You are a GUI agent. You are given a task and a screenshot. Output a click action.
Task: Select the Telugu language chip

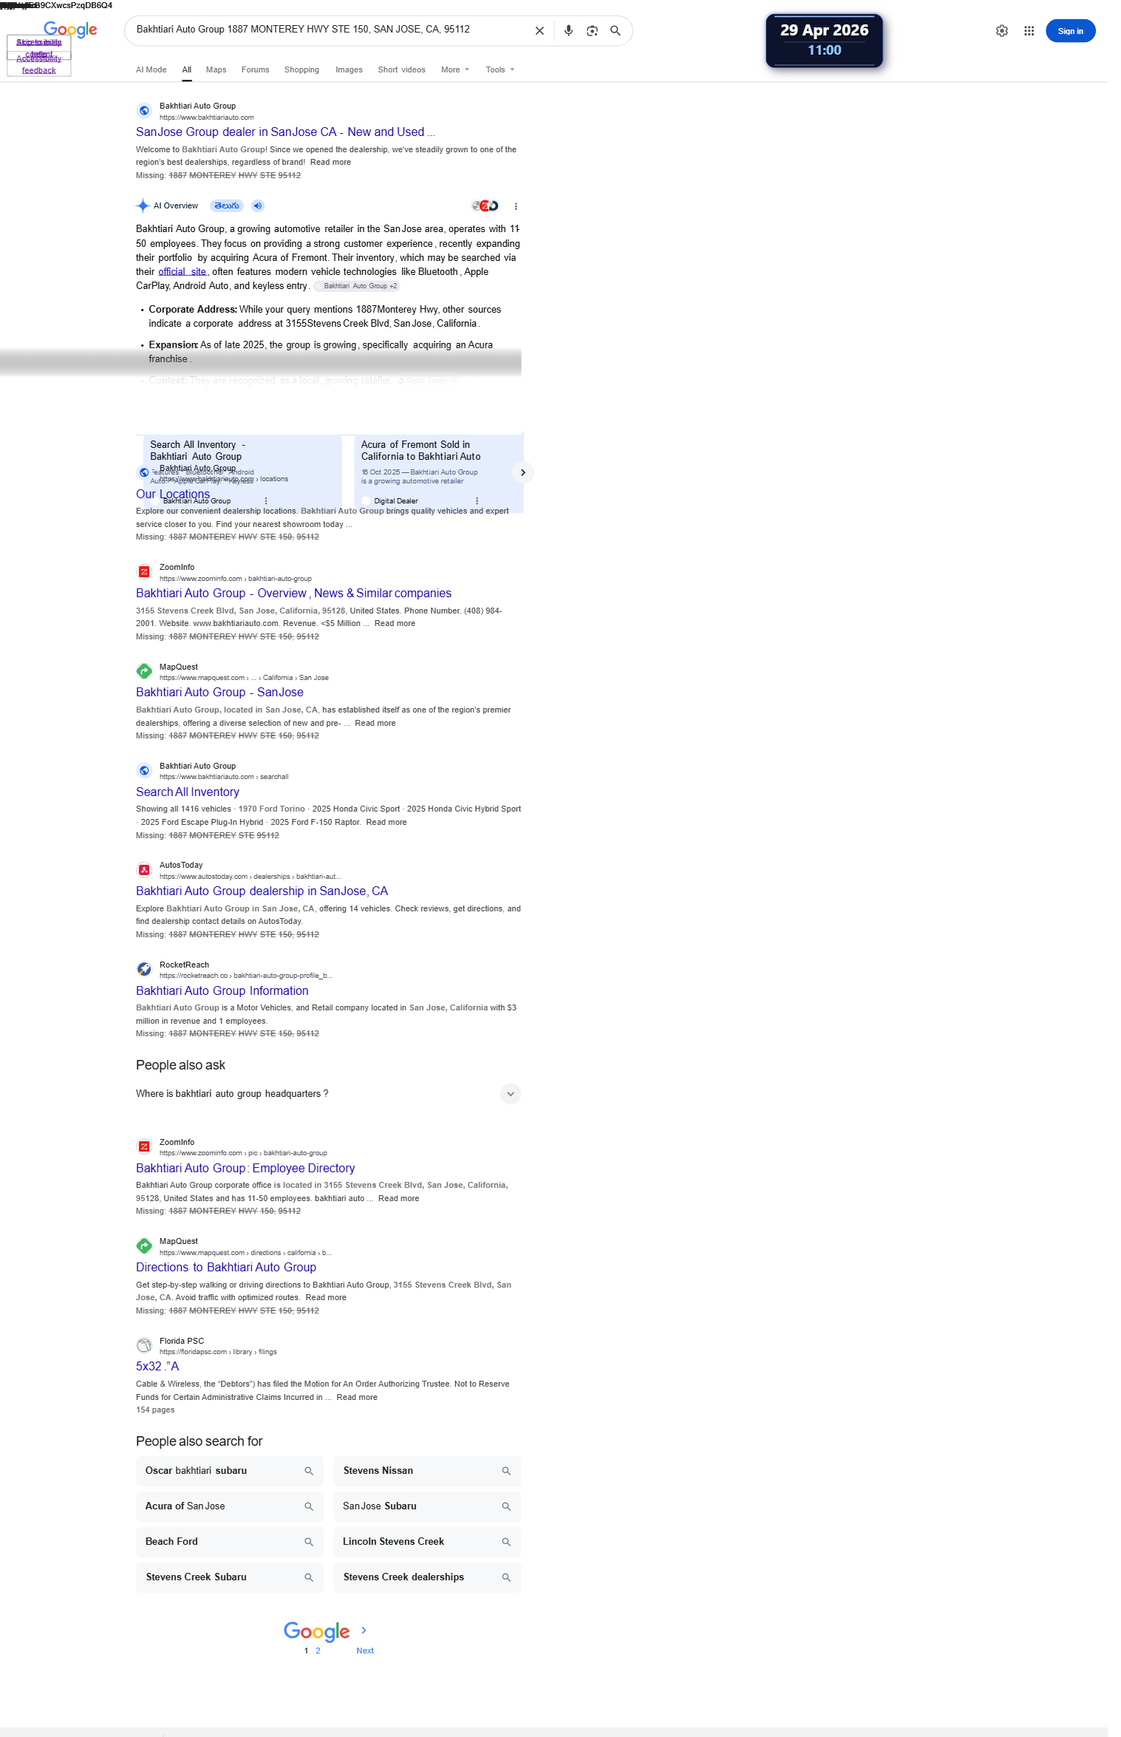pos(227,205)
